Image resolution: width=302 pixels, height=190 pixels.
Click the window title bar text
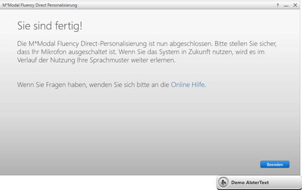(40, 5)
